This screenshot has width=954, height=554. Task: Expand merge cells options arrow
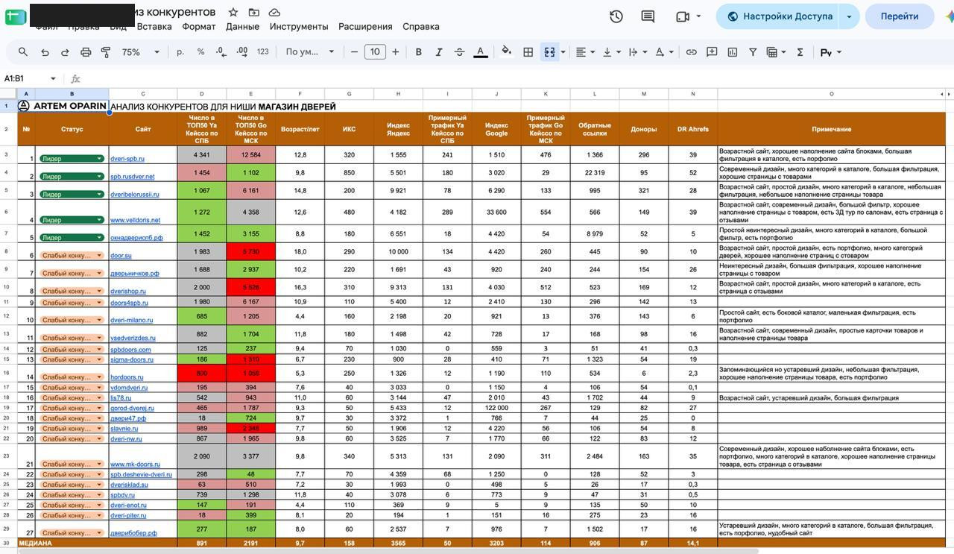tap(563, 52)
